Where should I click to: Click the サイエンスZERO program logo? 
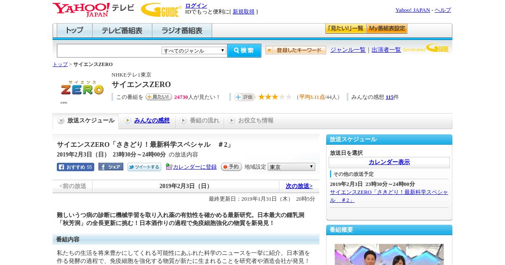pyautogui.click(x=82, y=88)
